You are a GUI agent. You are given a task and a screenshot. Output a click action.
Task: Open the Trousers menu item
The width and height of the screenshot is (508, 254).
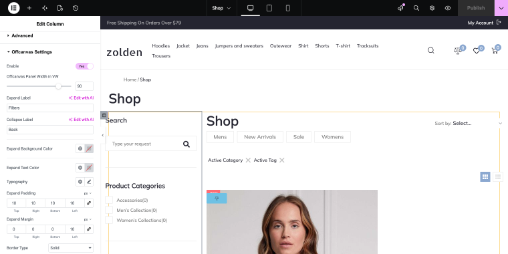[161, 55]
